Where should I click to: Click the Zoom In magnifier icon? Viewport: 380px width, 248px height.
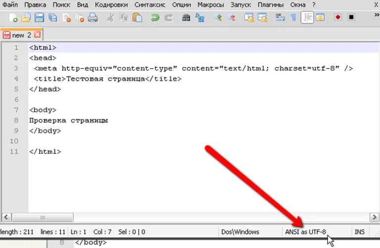pos(218,18)
